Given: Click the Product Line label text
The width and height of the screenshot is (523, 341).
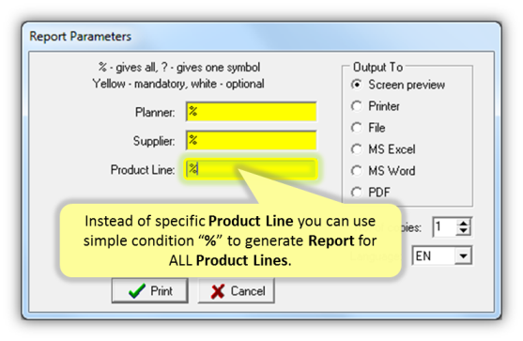Looking at the screenshot, I should click(143, 169).
